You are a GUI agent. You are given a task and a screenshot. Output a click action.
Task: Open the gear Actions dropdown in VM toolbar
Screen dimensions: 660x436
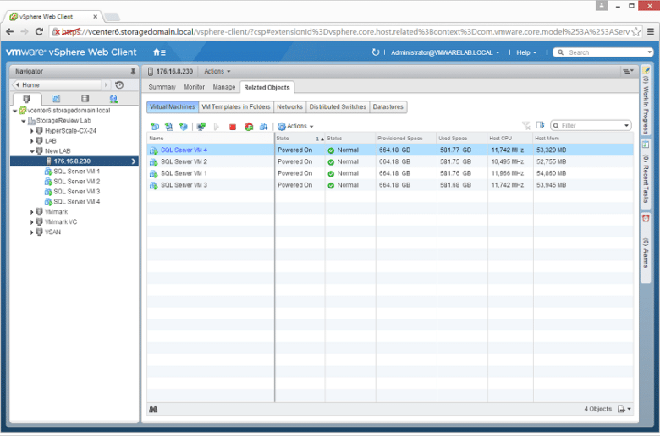(x=295, y=126)
